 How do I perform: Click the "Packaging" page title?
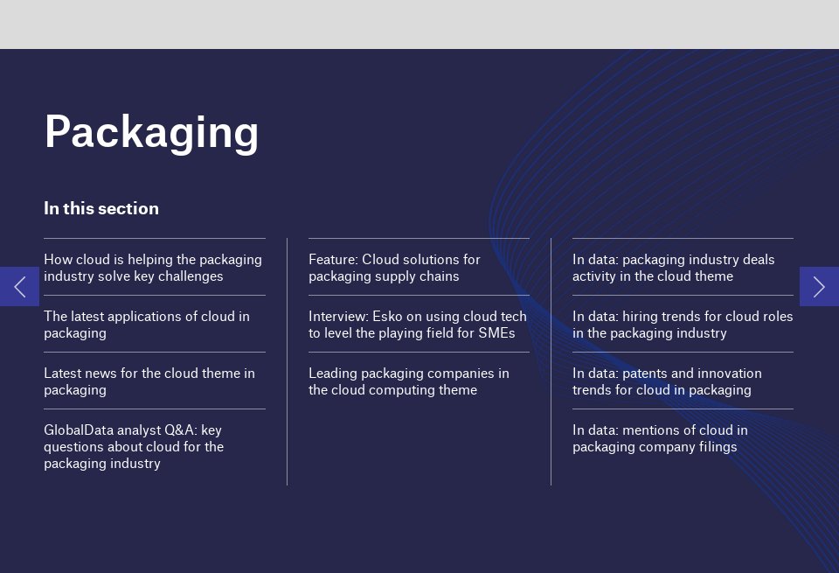tap(152, 132)
